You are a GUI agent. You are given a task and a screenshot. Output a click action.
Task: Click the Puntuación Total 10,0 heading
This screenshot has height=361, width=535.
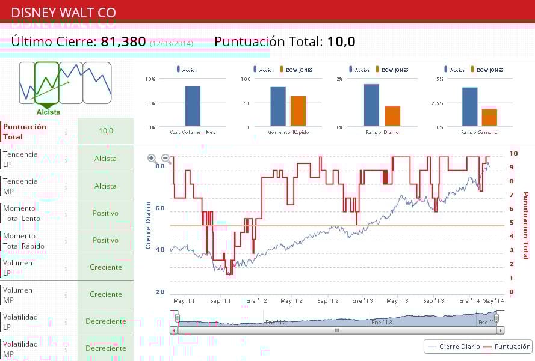(x=285, y=42)
